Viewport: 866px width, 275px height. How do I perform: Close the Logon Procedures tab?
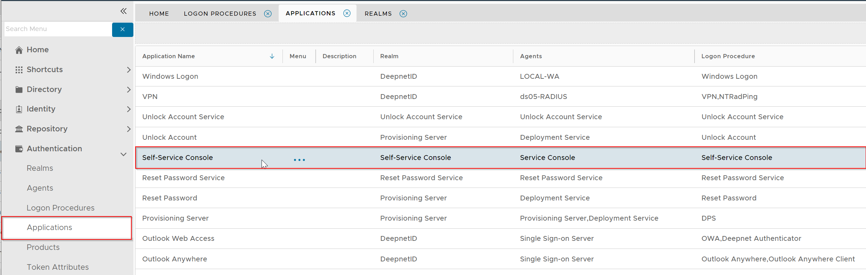[268, 14]
